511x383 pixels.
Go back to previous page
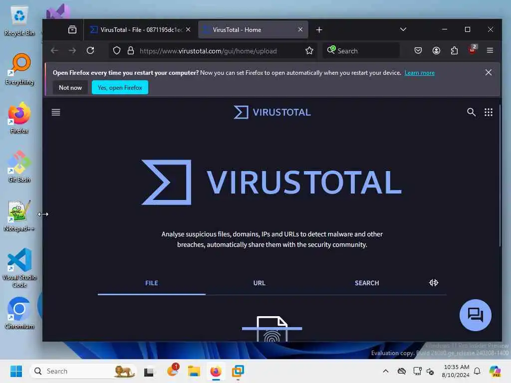[54, 50]
